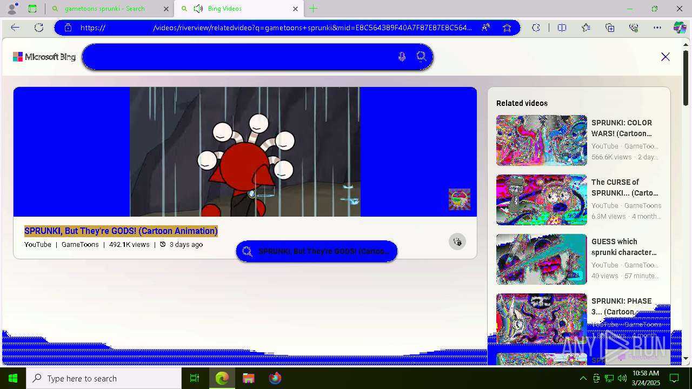Image resolution: width=692 pixels, height=389 pixels.
Task: Refresh the current page
Action: [x=38, y=28]
